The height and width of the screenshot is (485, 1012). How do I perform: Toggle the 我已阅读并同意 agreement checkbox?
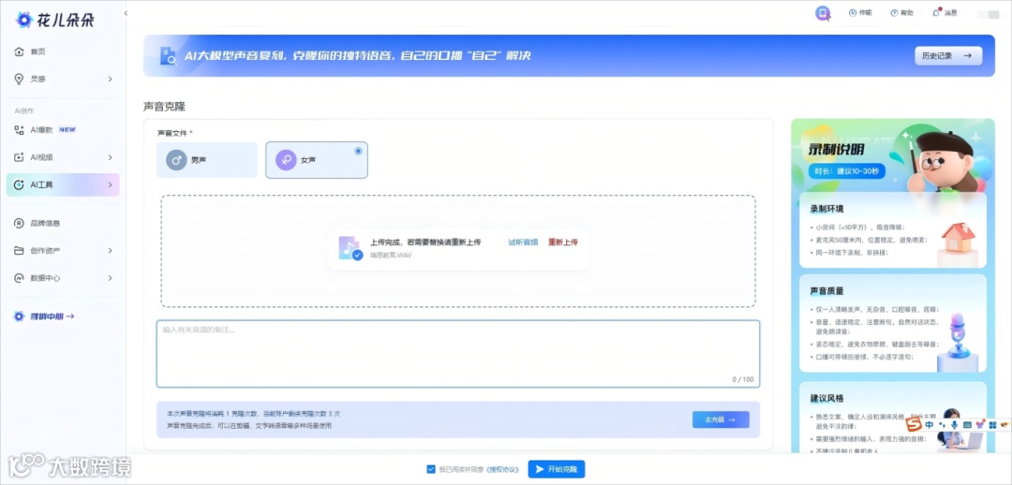click(x=431, y=469)
